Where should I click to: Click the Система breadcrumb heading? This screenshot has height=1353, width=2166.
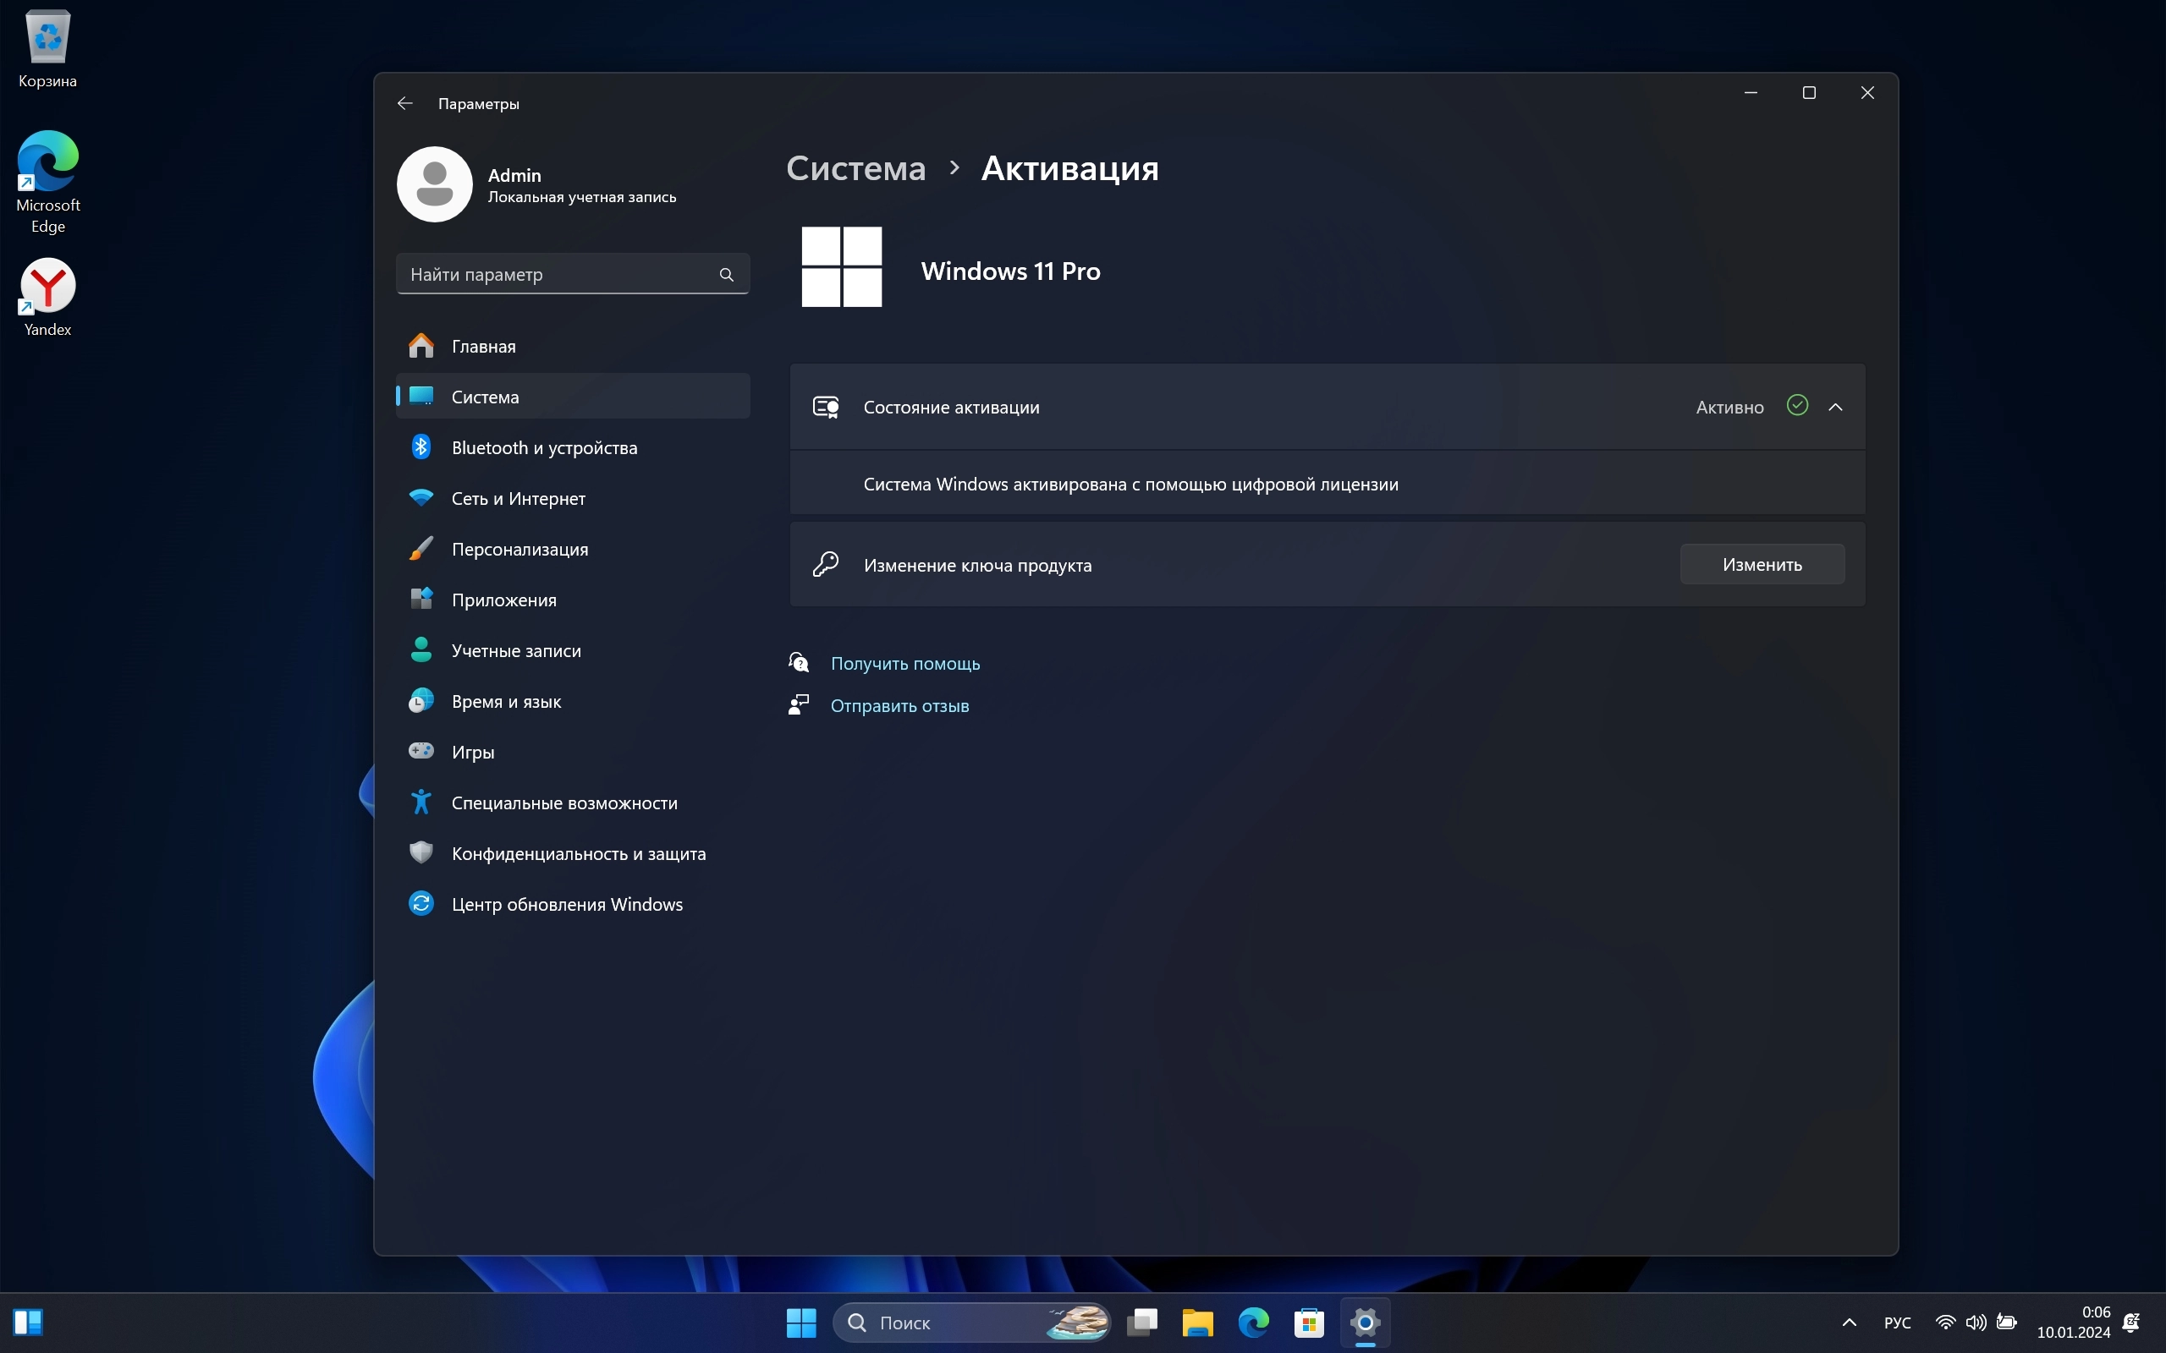tap(855, 168)
